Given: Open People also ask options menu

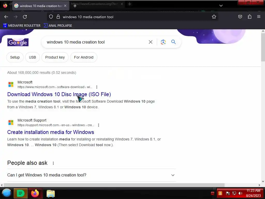Looking at the screenshot, I should [53, 163].
